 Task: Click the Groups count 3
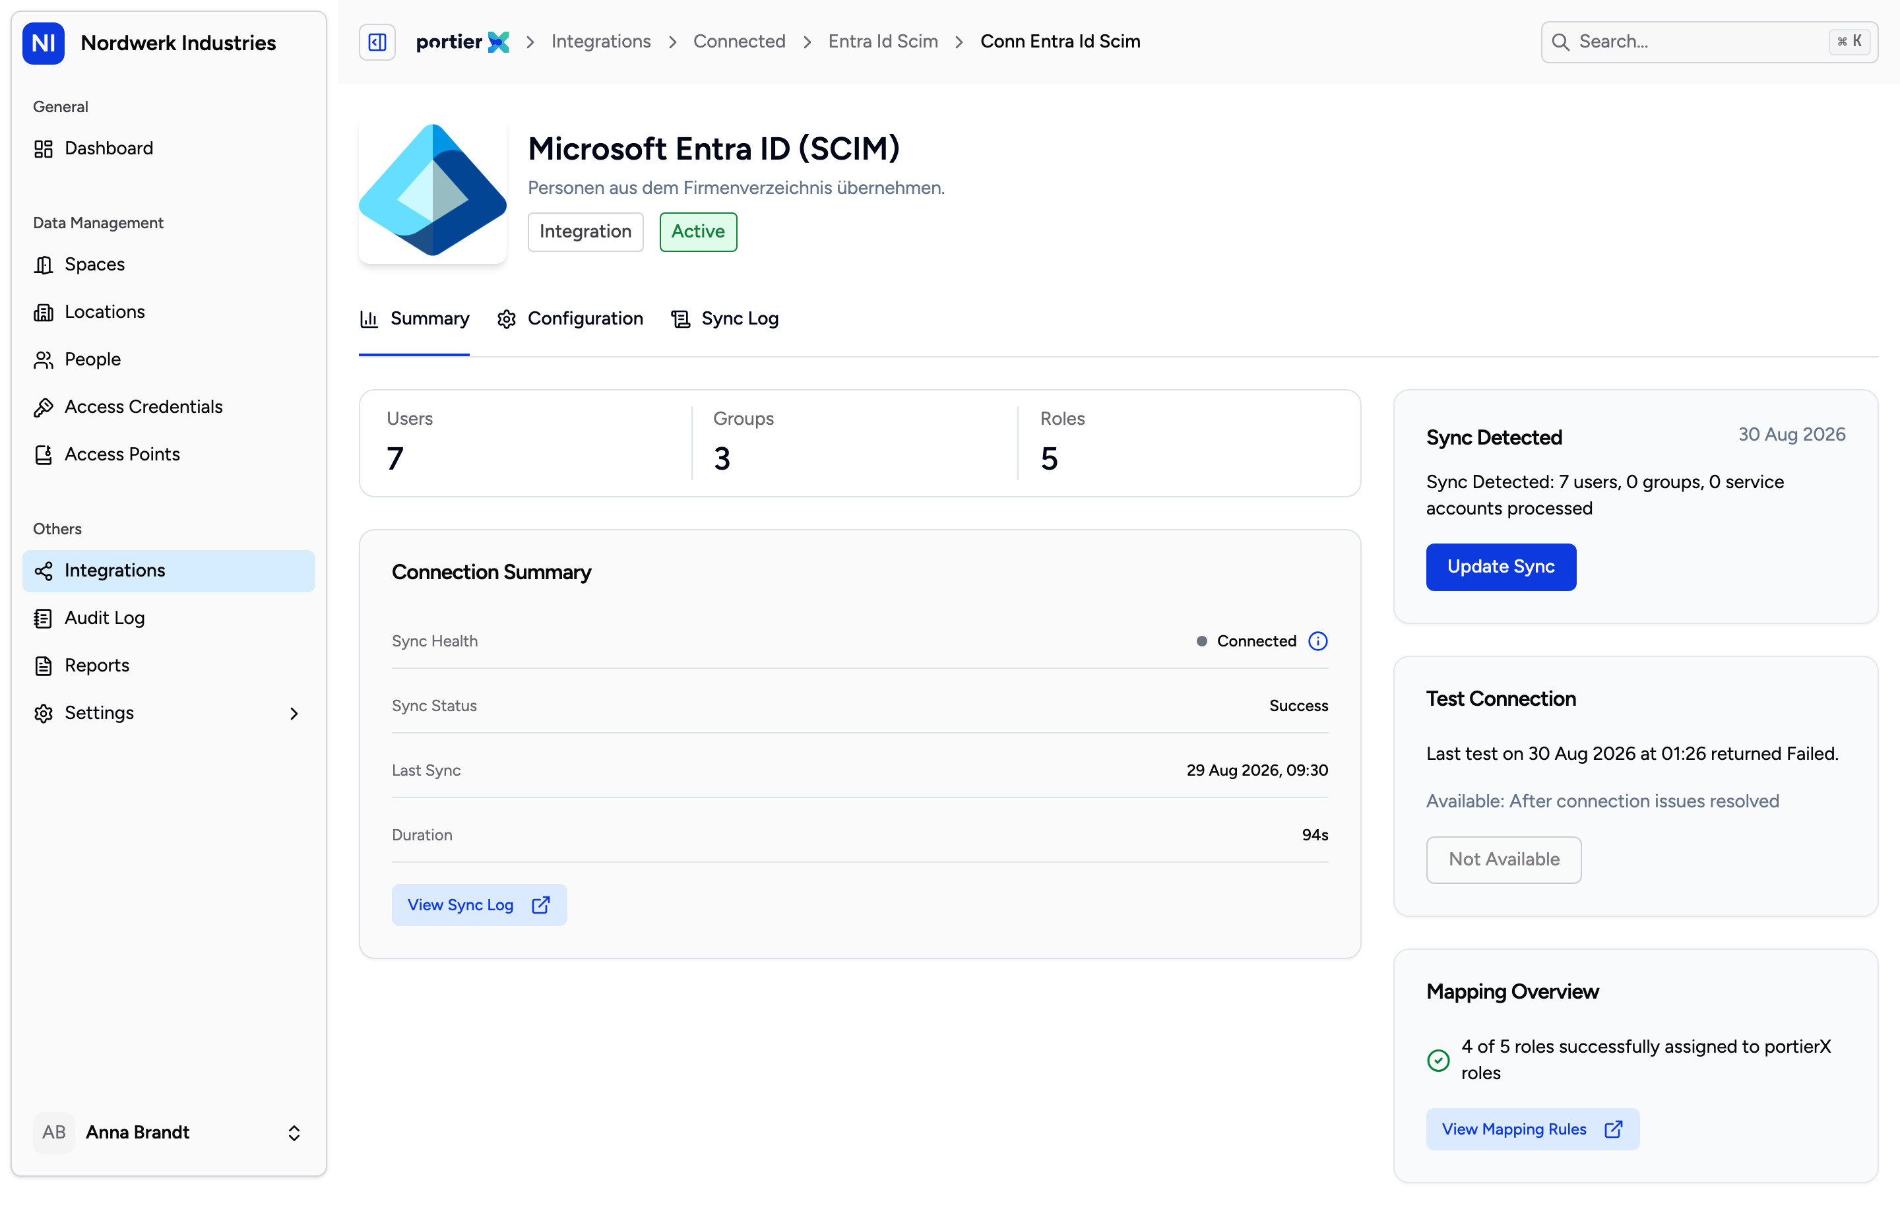coord(722,458)
